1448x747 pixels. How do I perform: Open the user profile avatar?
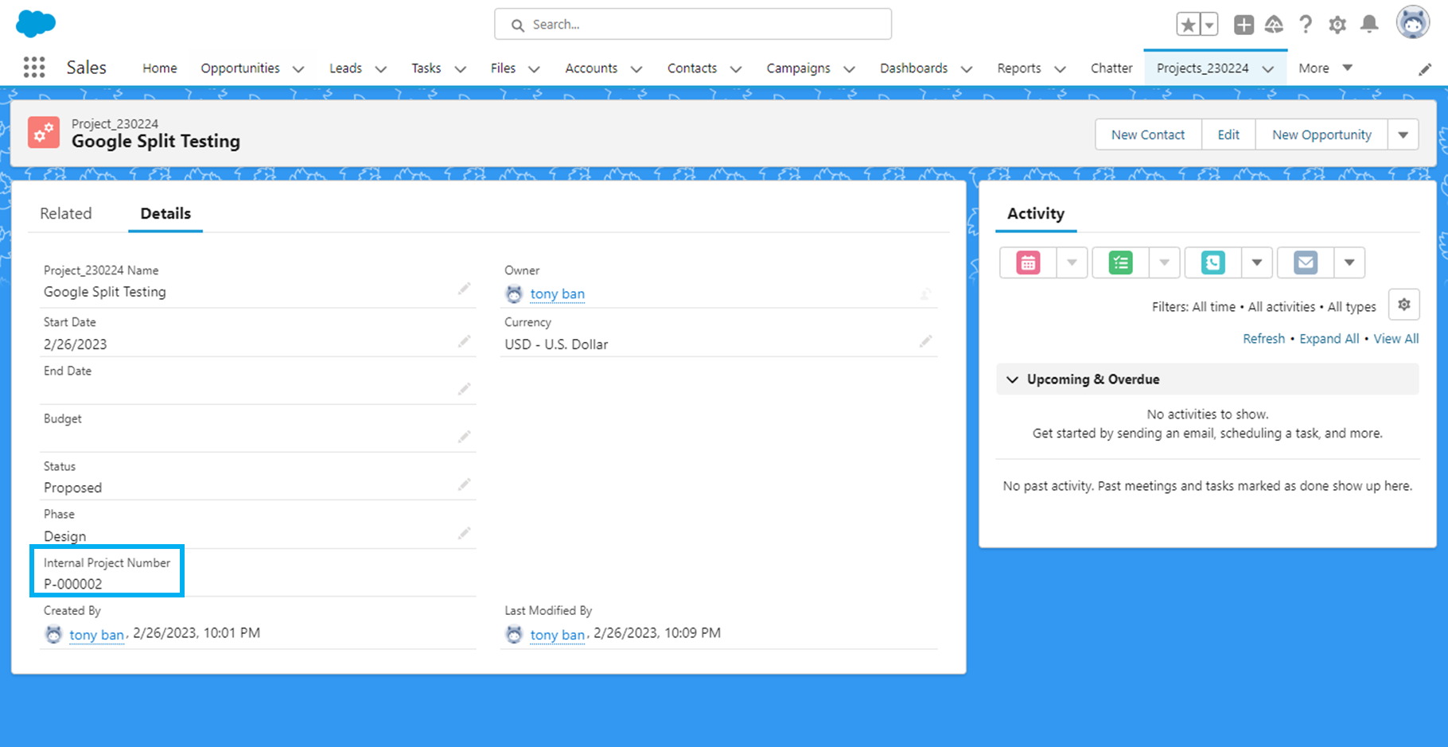pyautogui.click(x=1413, y=23)
